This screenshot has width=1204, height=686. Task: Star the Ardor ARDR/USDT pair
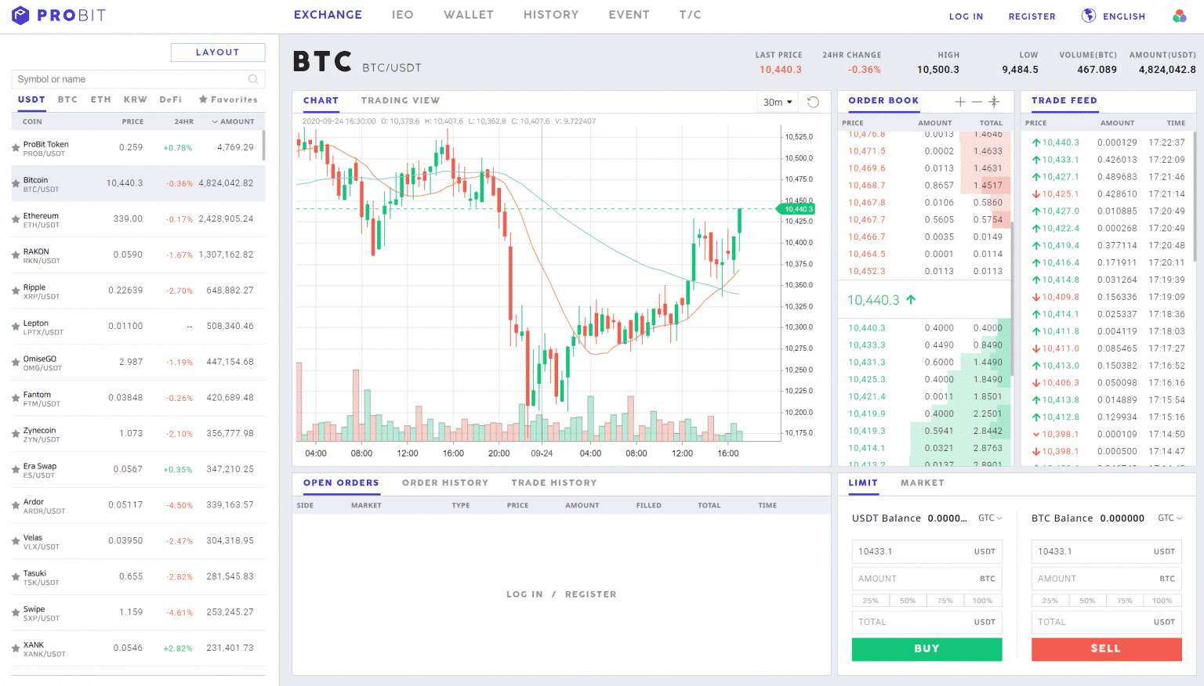point(16,506)
